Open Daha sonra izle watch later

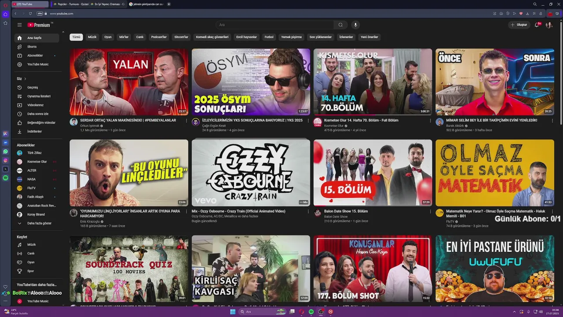37,114
